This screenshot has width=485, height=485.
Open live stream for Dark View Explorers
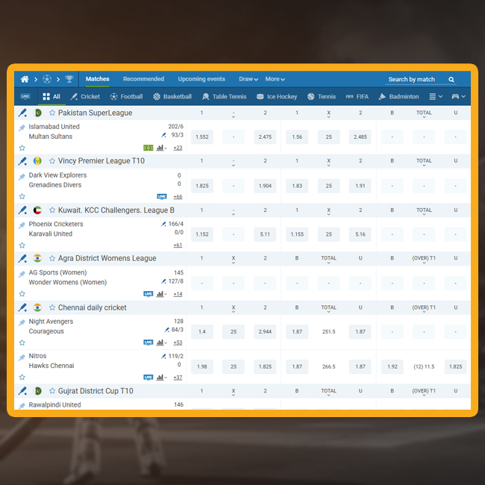point(162,196)
